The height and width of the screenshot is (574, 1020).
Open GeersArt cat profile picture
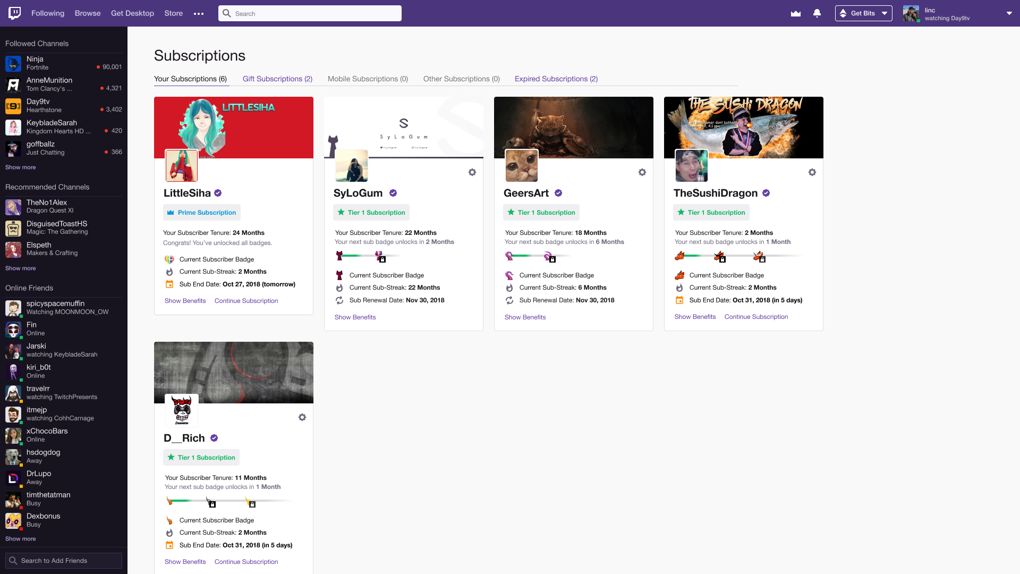pos(522,166)
